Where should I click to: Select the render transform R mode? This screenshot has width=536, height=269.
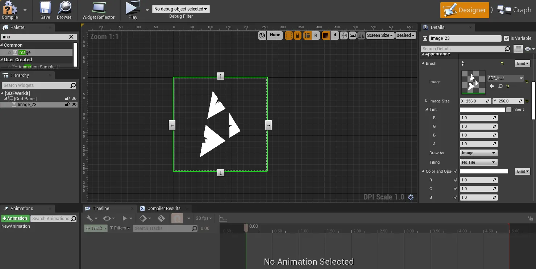(x=316, y=35)
